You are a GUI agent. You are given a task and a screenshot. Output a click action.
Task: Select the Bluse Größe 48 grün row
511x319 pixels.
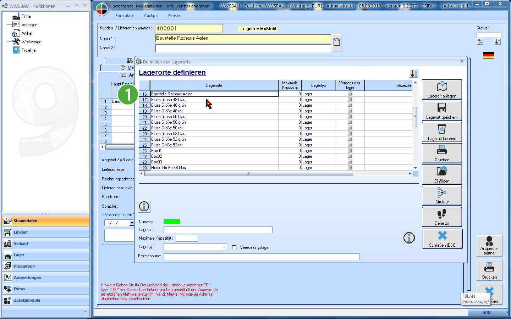(214, 105)
